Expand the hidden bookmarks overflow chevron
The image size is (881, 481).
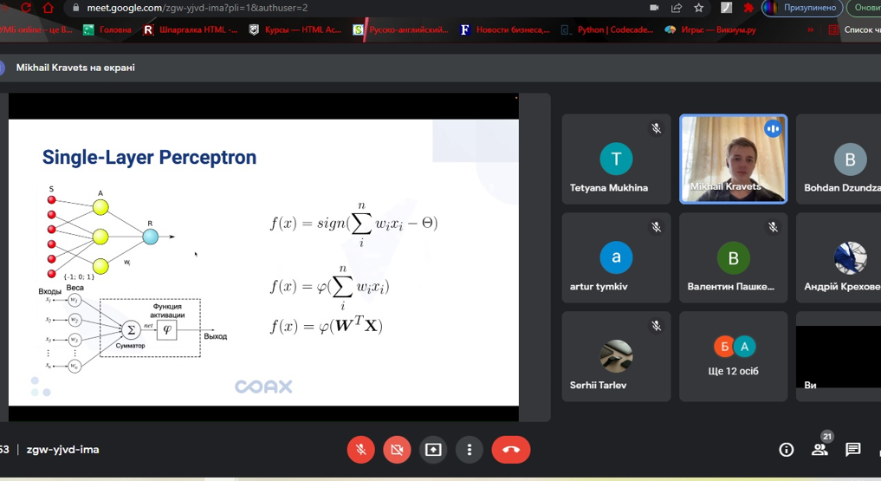point(811,29)
